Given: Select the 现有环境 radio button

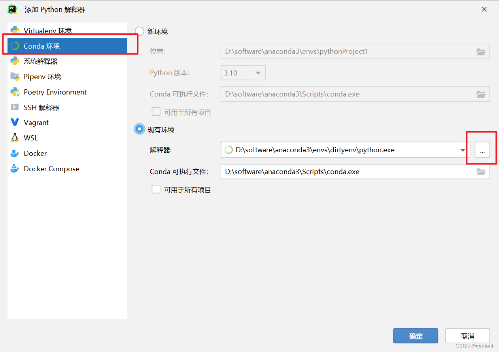Looking at the screenshot, I should (x=140, y=129).
